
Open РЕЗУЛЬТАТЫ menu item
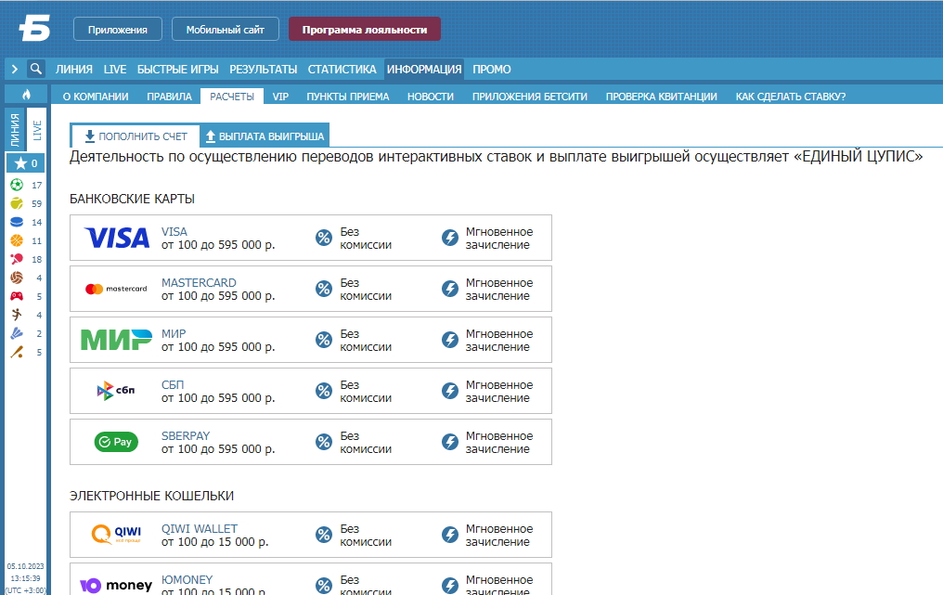[264, 70]
